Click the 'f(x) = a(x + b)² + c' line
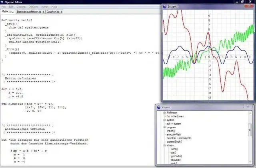 pos(28,151)
